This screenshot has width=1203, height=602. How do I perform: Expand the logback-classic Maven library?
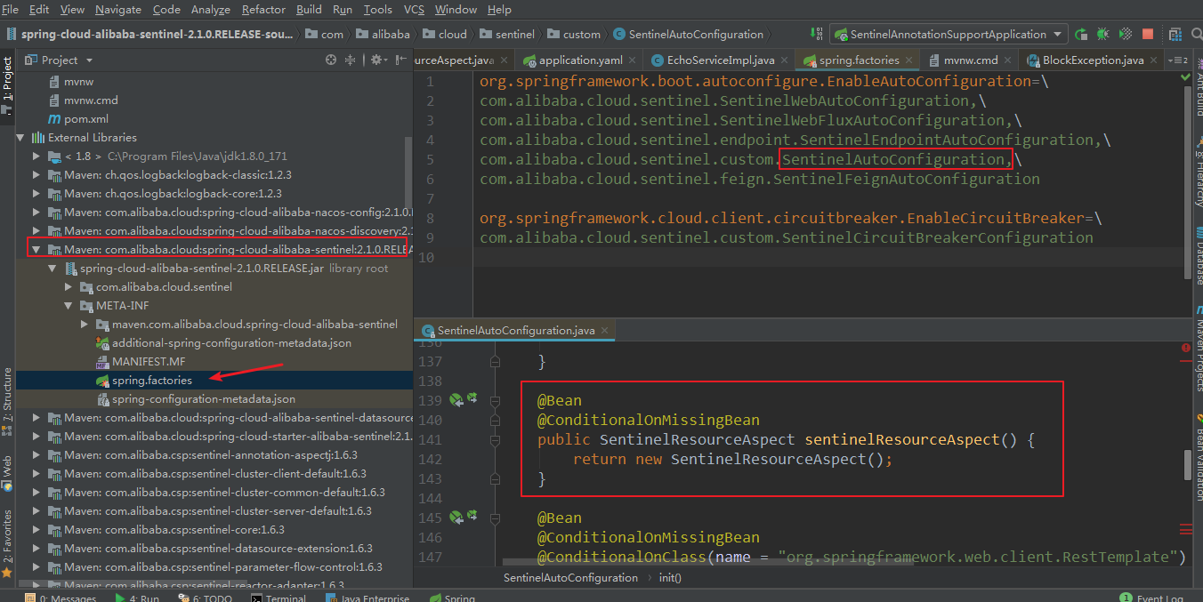coord(37,175)
